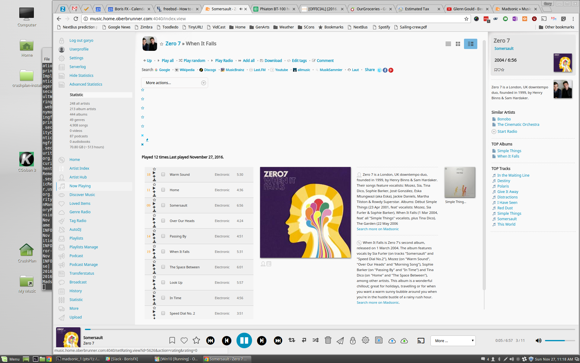Open the SCons bookmarks folder
Image resolution: width=580 pixels, height=363 pixels.
coord(306,27)
